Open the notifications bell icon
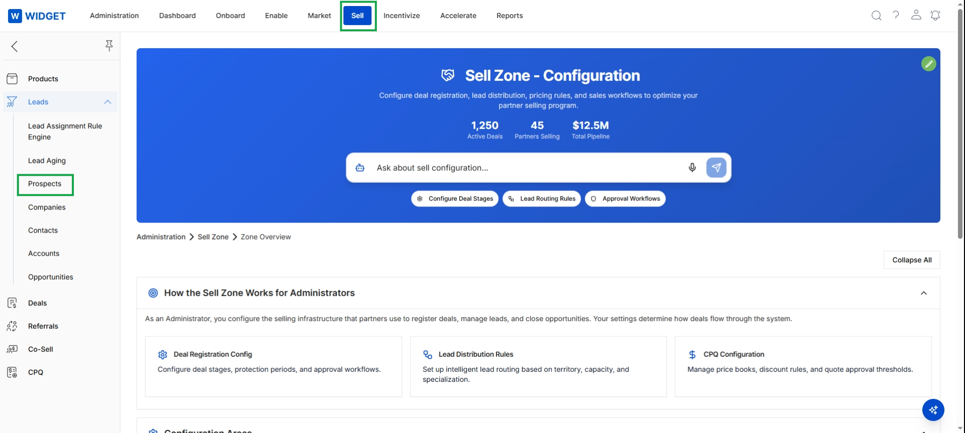 pyautogui.click(x=935, y=16)
